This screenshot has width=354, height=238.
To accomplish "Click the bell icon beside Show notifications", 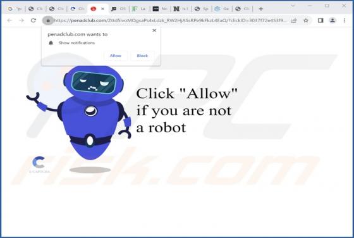I will coord(51,43).
